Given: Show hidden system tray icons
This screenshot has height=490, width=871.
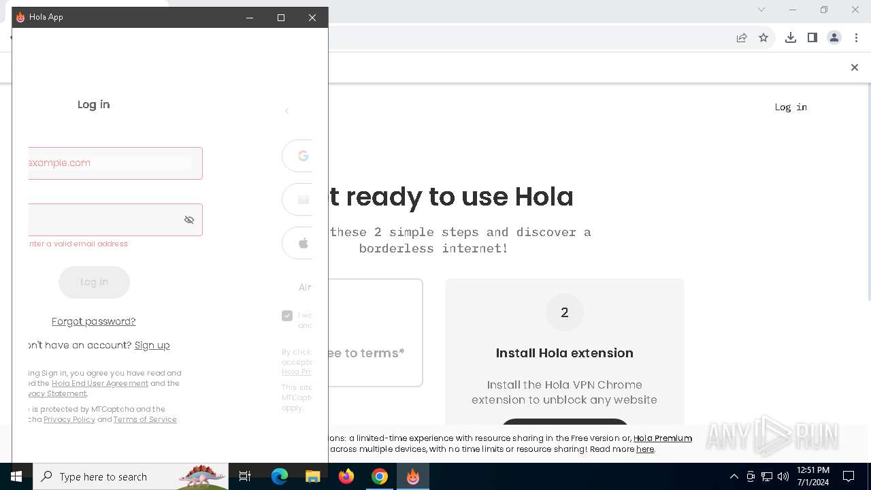Looking at the screenshot, I should coord(734,476).
